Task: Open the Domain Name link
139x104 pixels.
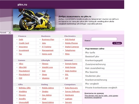Action: click(x=71, y=64)
